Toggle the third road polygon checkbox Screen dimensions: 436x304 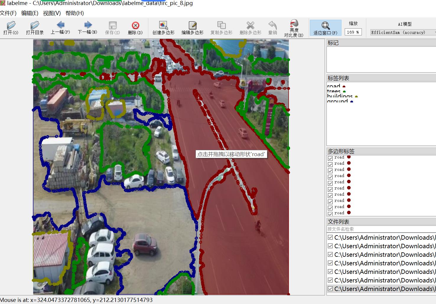click(x=330, y=171)
